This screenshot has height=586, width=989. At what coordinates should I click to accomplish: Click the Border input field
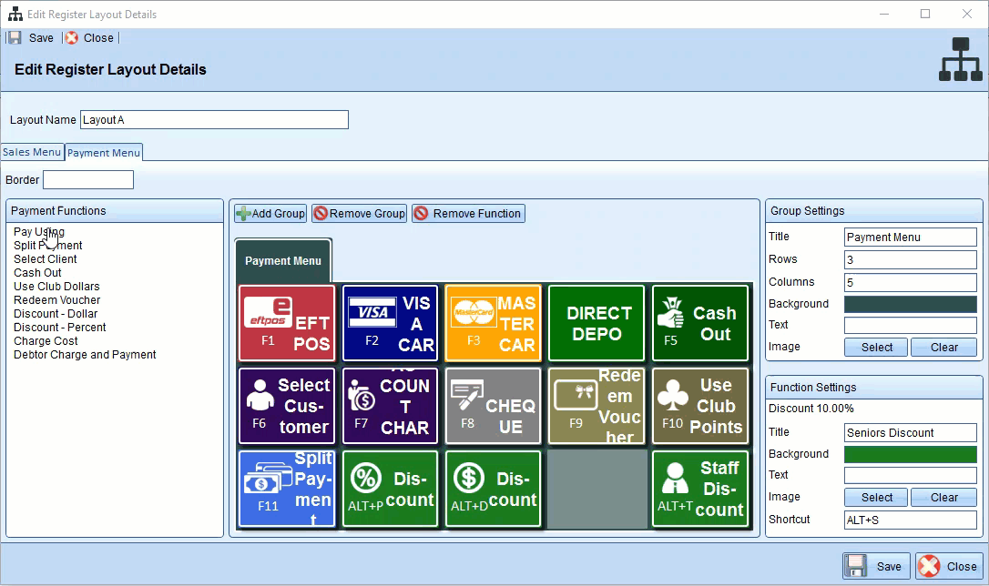pos(88,179)
